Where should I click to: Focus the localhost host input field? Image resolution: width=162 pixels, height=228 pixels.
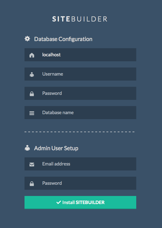click(80, 55)
